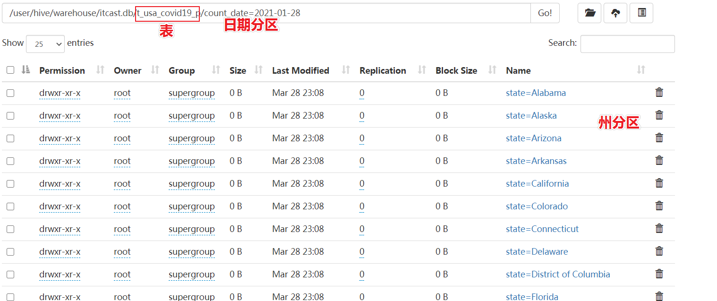This screenshot has height=301, width=717.
Task: Open the state=Alaska directory link
Action: point(531,115)
